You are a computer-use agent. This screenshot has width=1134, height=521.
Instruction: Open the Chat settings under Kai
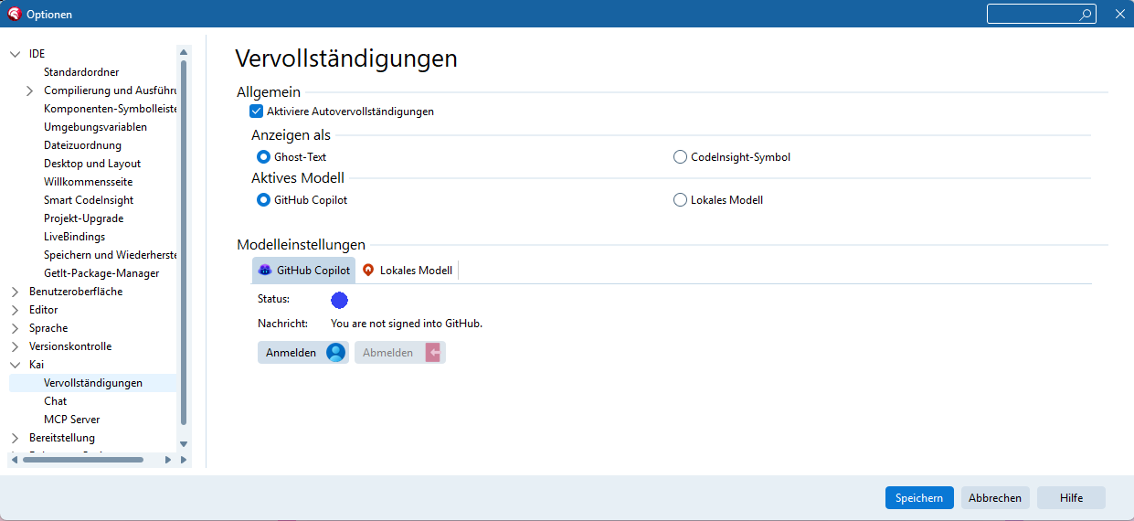55,401
